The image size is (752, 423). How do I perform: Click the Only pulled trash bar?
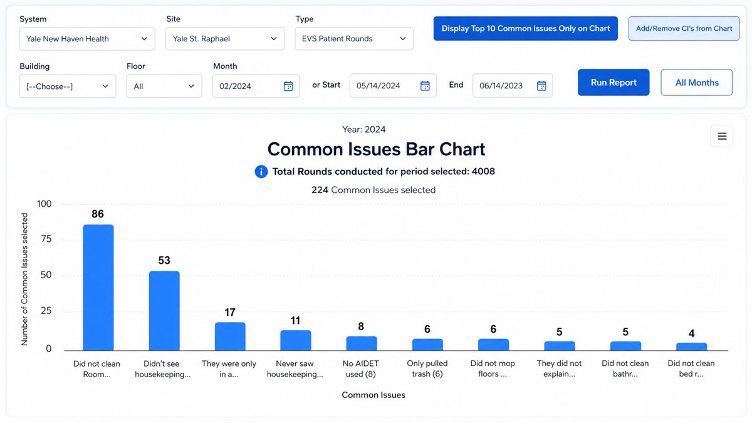click(x=427, y=345)
